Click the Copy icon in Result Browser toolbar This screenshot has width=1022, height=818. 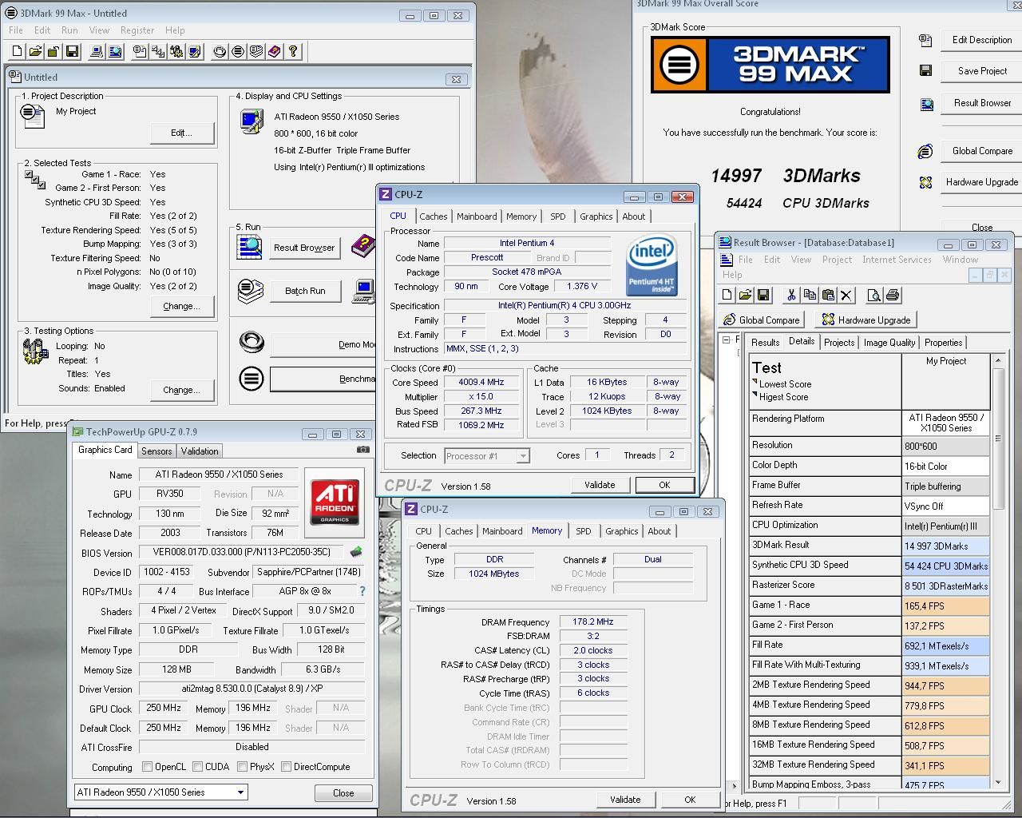810,296
